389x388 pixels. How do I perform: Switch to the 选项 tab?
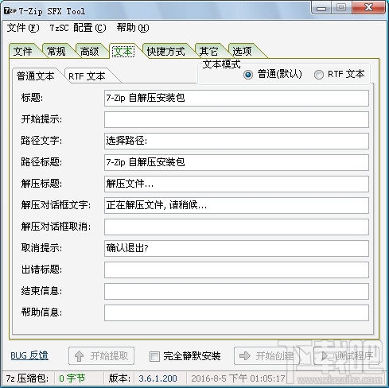coord(242,51)
